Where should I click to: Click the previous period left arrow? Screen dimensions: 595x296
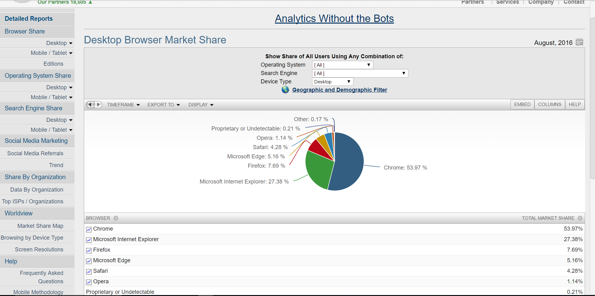pos(90,104)
